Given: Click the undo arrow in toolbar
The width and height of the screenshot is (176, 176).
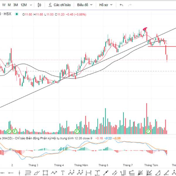Looking at the screenshot, I should 121,5.
